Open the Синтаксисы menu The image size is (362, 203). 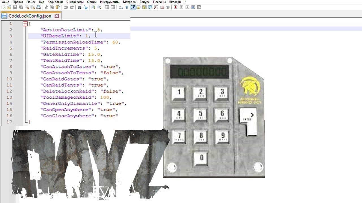(x=75, y=2)
